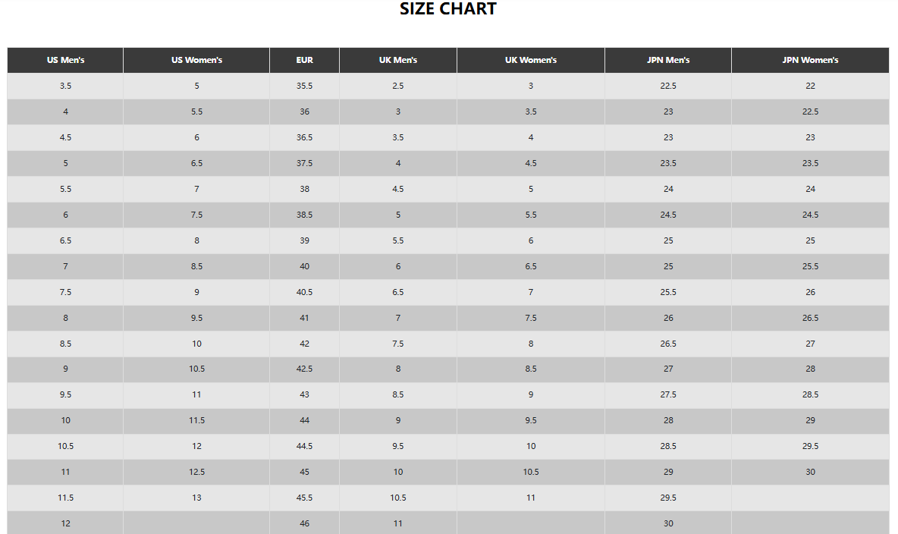The width and height of the screenshot is (898, 534).
Task: Click JPN Women's size 22 cell
Action: (x=810, y=86)
